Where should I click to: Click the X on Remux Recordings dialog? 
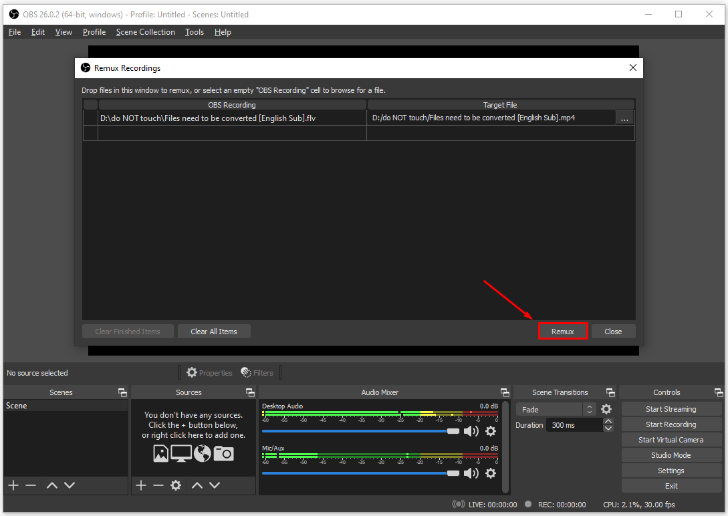[633, 68]
